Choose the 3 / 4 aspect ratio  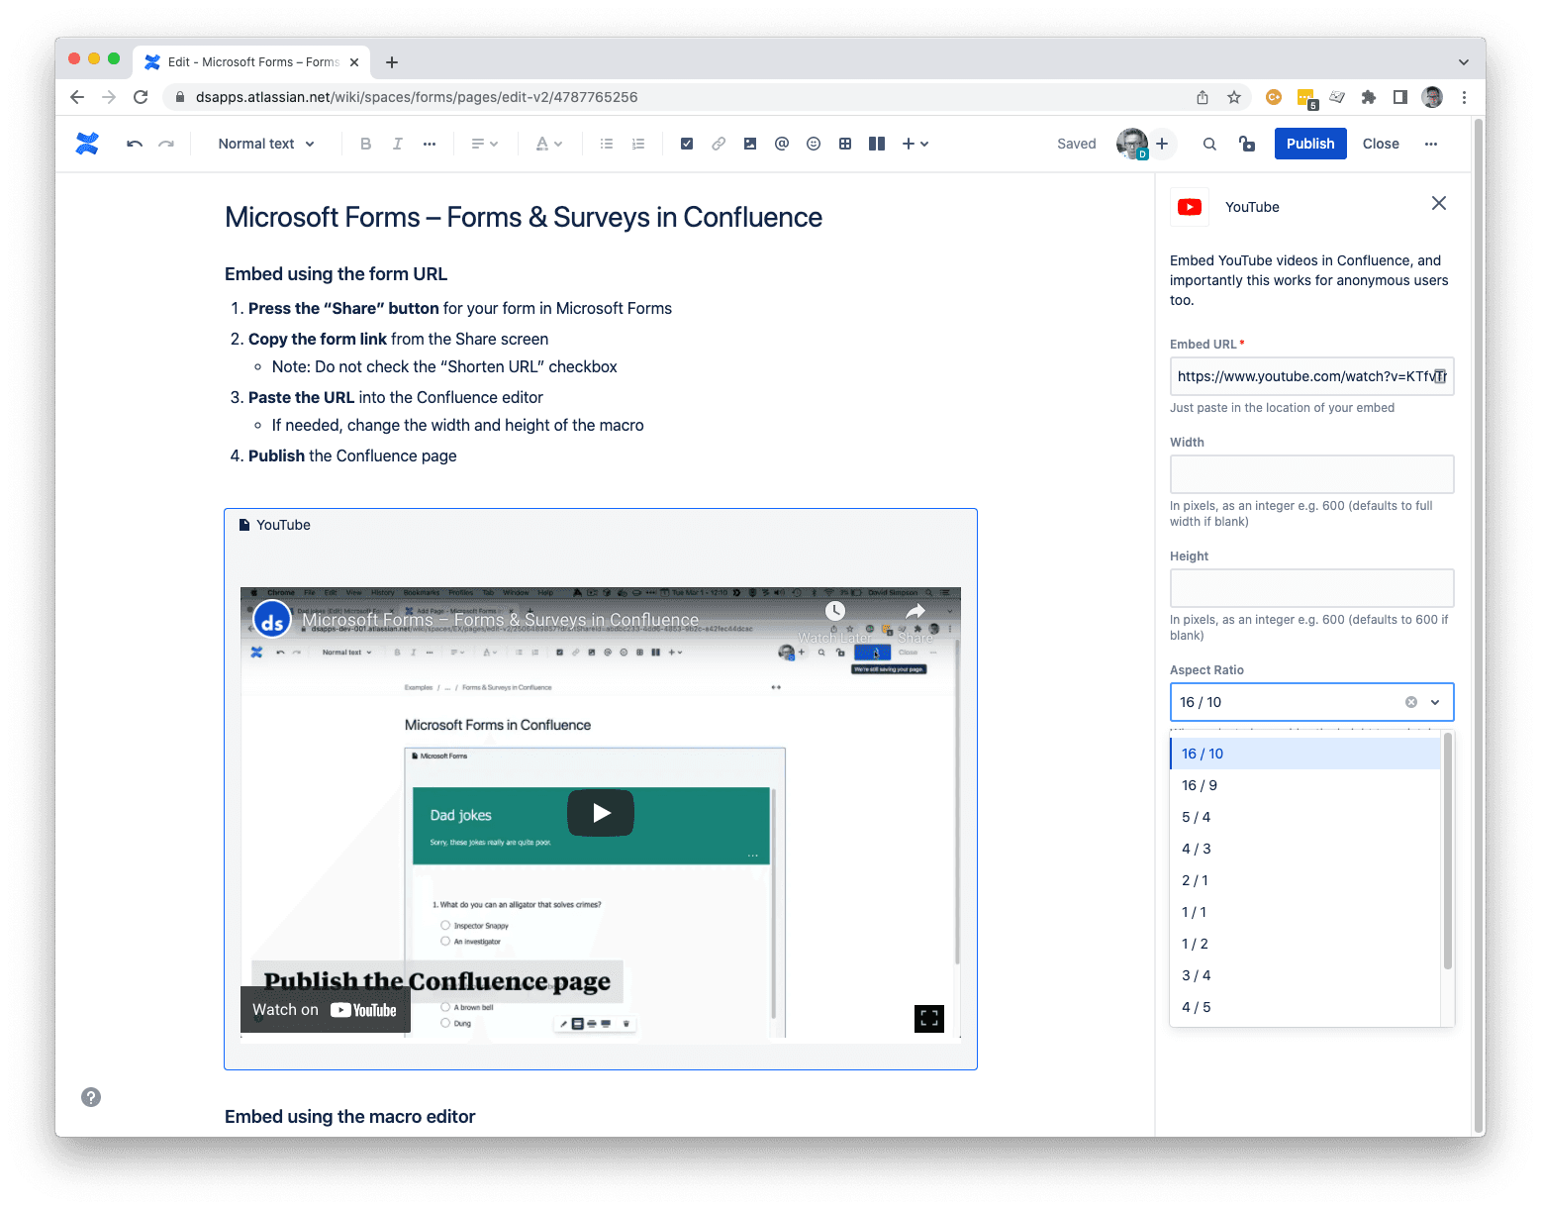pos(1305,975)
